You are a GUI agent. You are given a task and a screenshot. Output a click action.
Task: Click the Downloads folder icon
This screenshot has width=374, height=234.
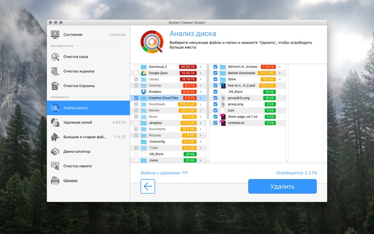[144, 104]
